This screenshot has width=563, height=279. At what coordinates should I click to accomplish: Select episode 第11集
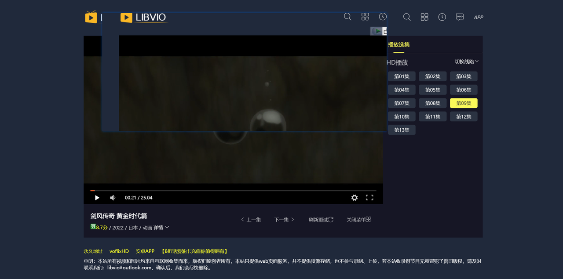433,116
